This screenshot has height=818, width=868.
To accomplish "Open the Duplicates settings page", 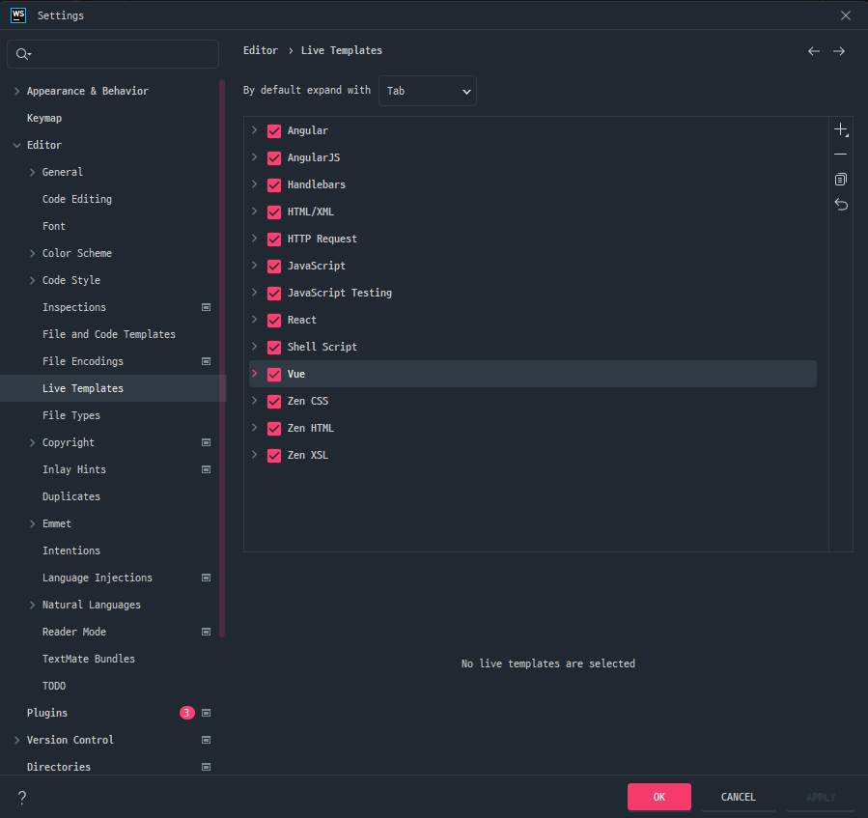I will pyautogui.click(x=71, y=496).
